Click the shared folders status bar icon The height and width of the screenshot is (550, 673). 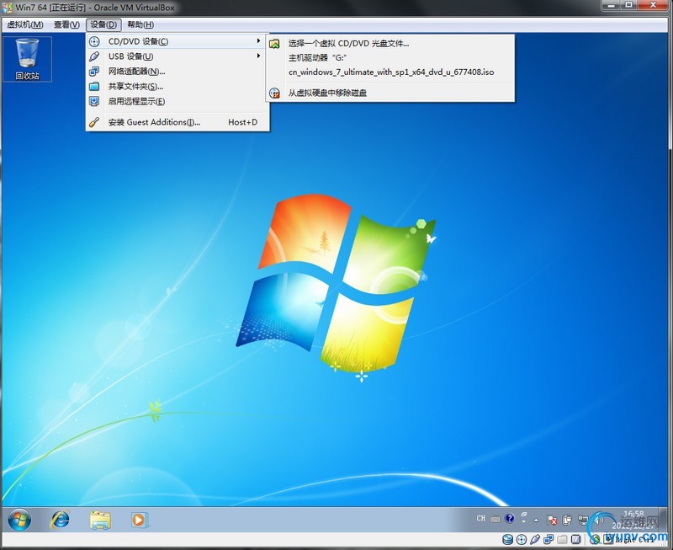(562, 539)
